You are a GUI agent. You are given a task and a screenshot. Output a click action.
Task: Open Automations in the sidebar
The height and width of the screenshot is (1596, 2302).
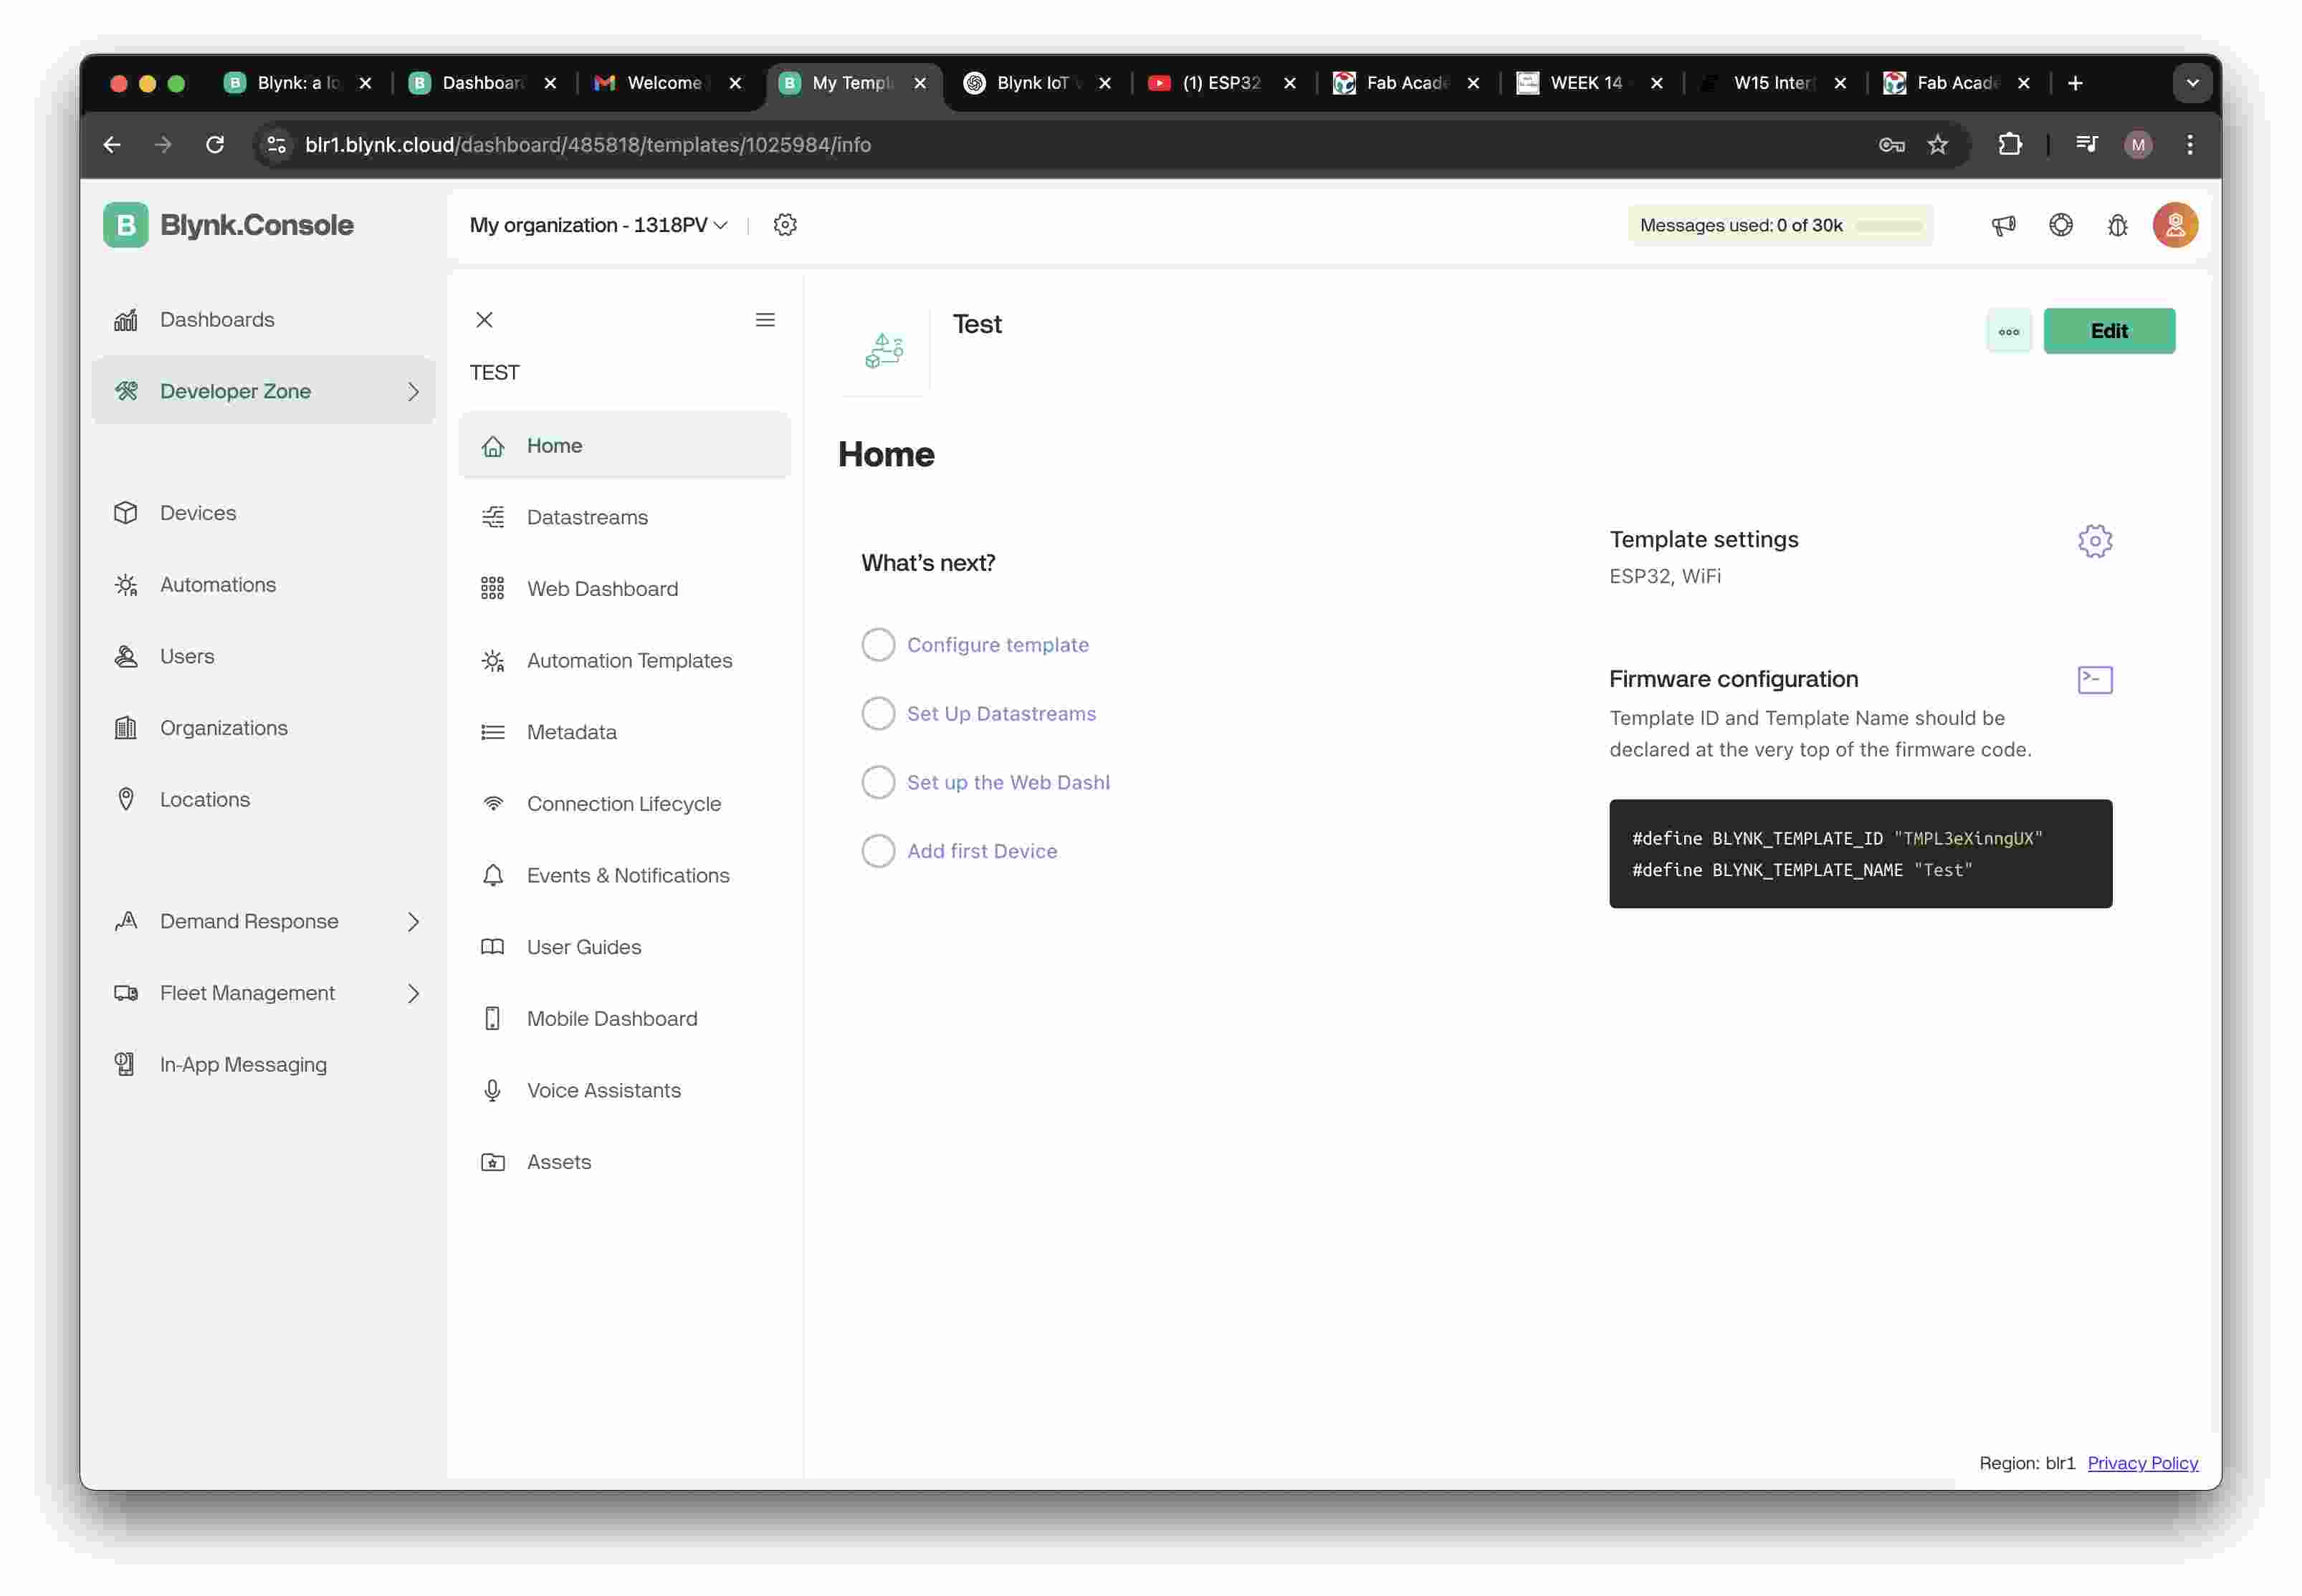[264, 585]
